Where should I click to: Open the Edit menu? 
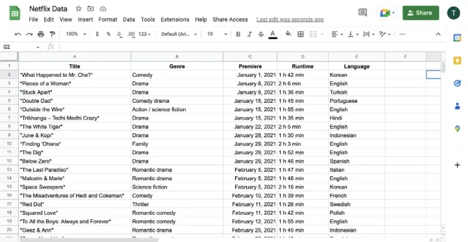(49, 19)
